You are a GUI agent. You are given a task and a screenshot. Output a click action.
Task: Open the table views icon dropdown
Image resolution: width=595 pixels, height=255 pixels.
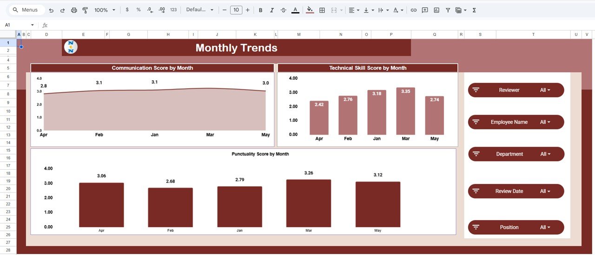point(461,10)
